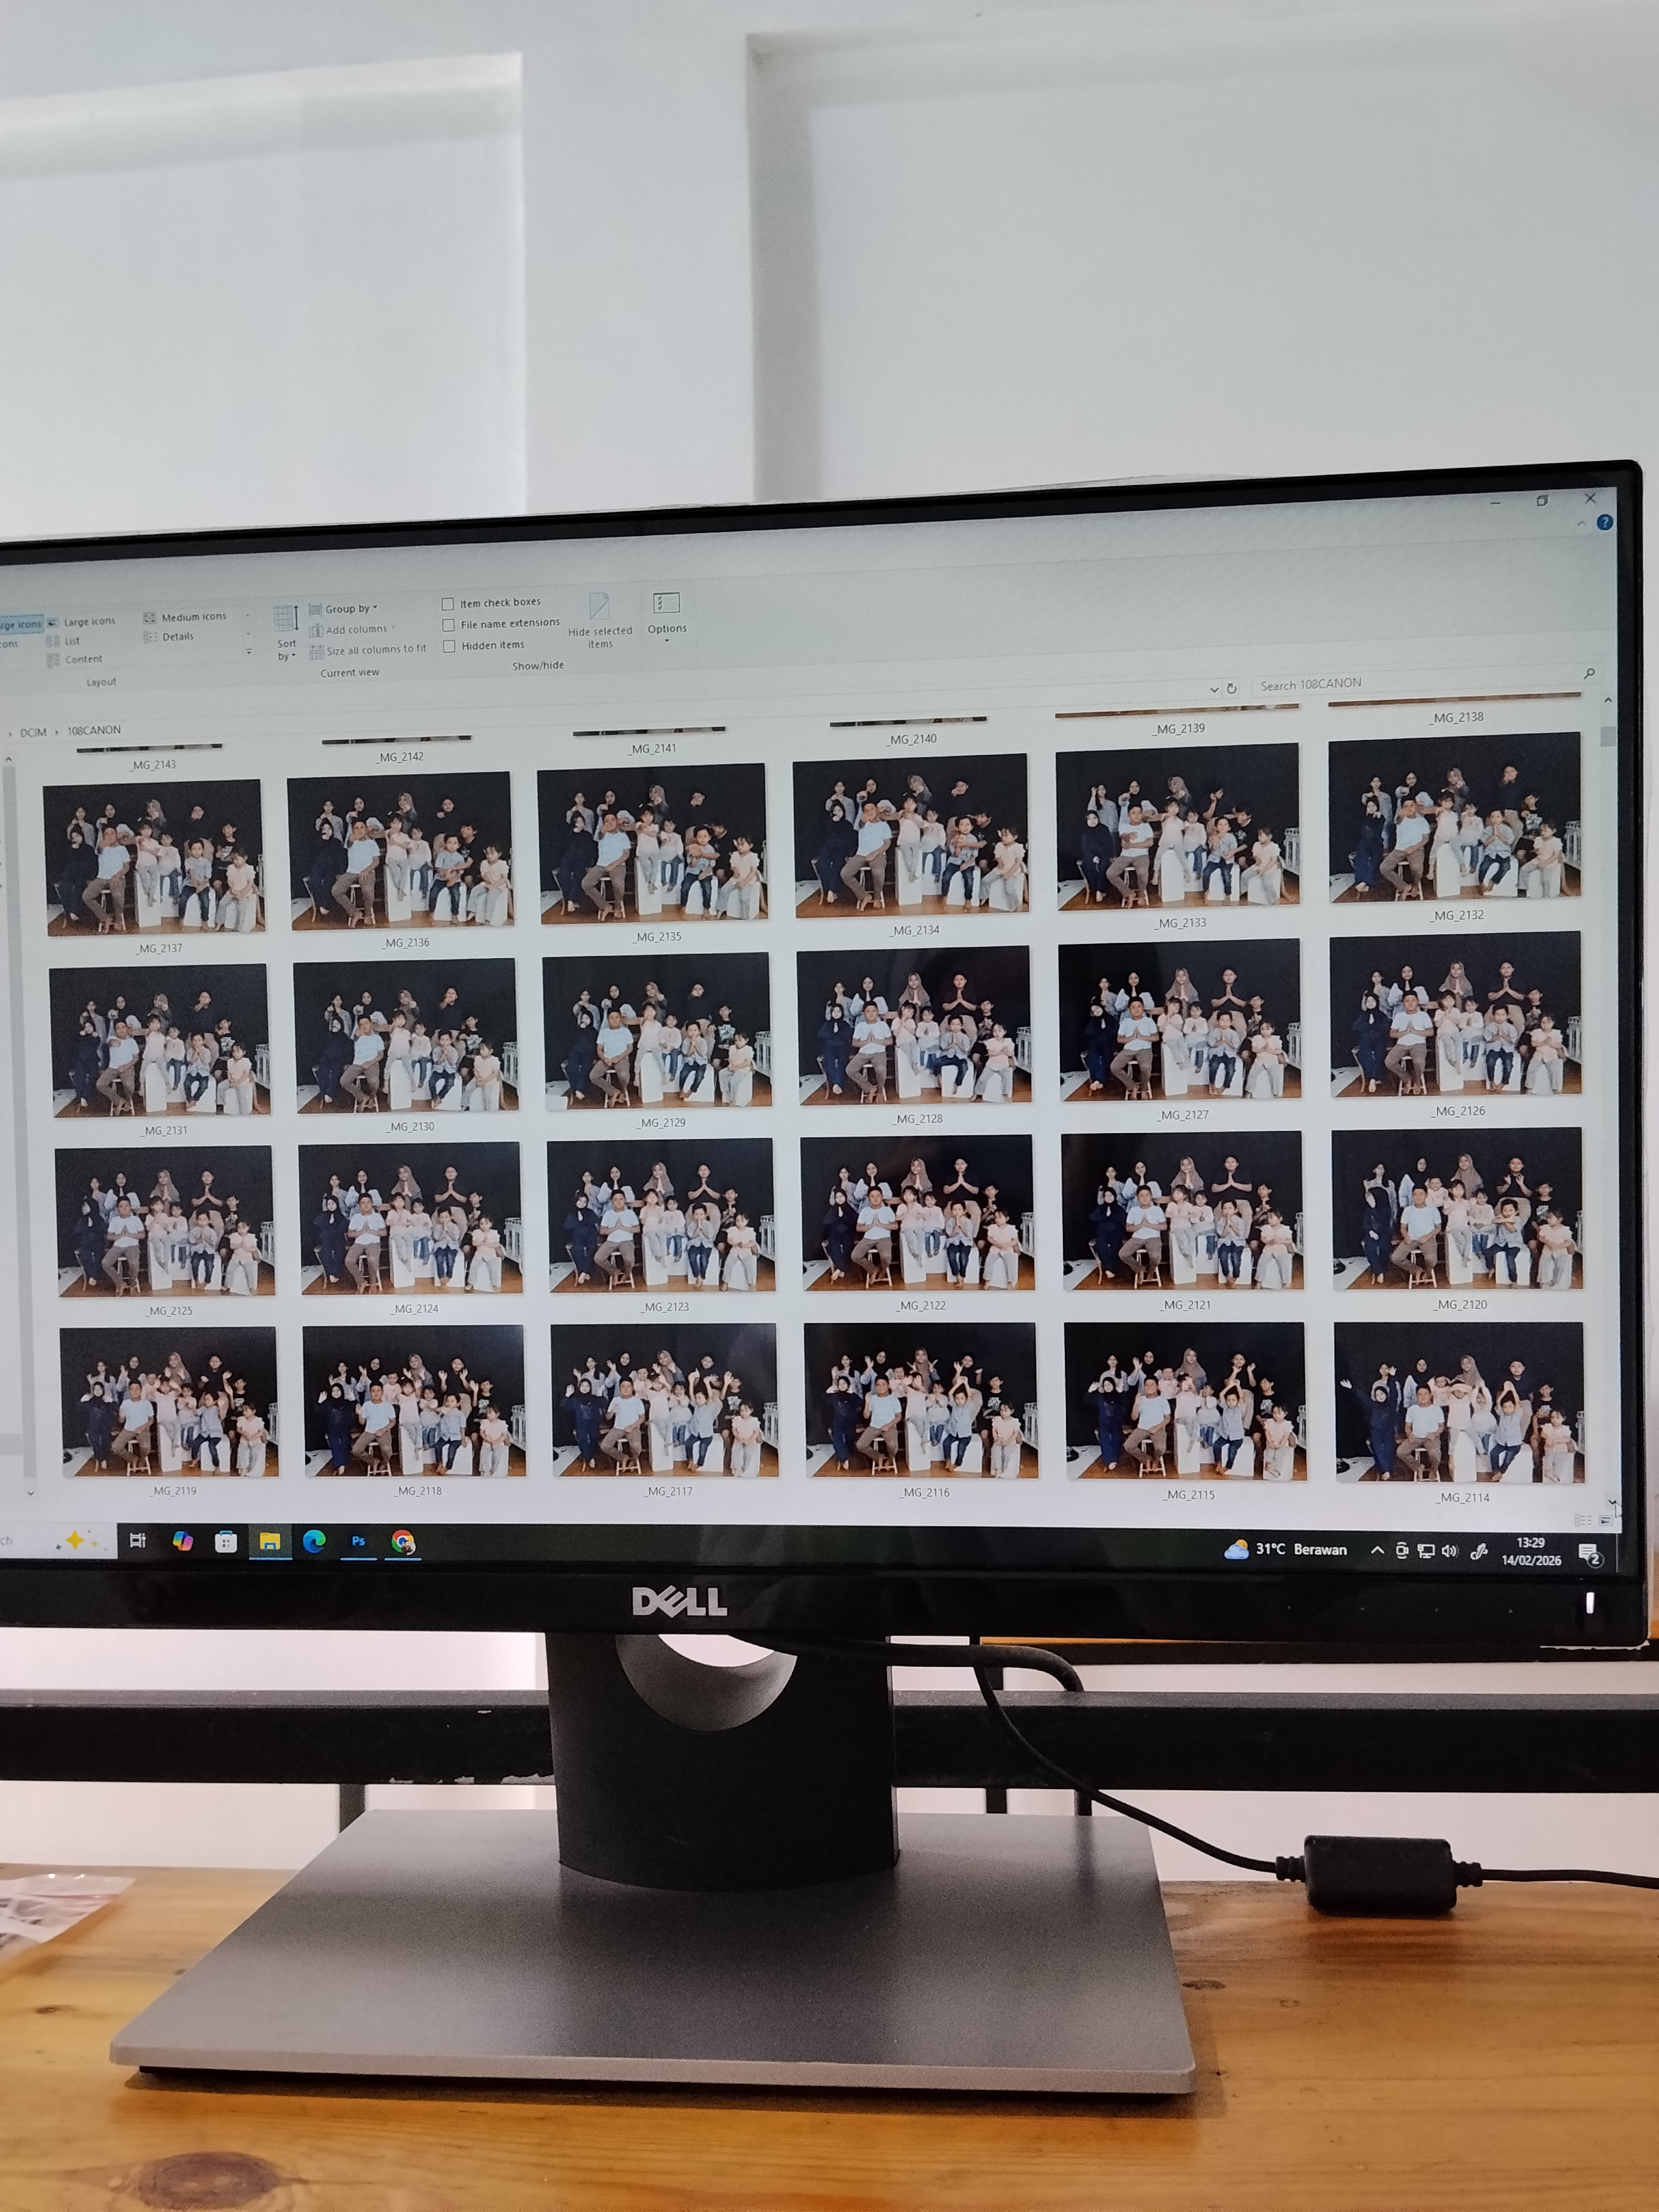Image resolution: width=1659 pixels, height=2212 pixels.
Task: Open Microsoft Edge from the taskbar
Action: point(314,1541)
